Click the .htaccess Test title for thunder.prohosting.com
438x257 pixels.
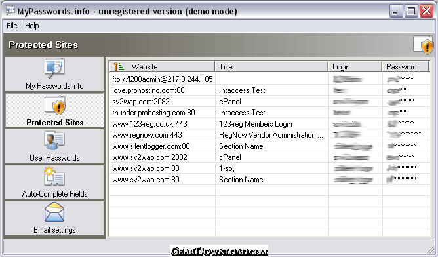point(242,113)
